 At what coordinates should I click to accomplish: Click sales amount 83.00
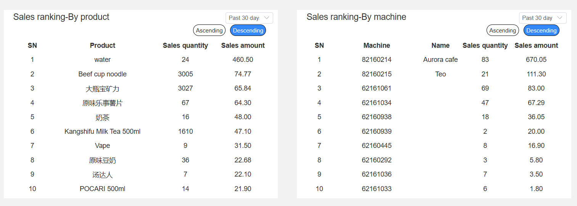[536, 88]
